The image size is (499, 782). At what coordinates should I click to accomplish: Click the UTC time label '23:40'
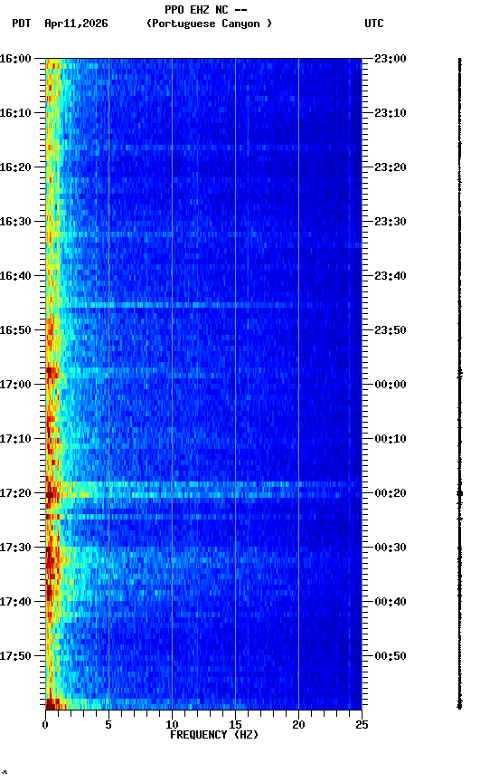(x=391, y=276)
